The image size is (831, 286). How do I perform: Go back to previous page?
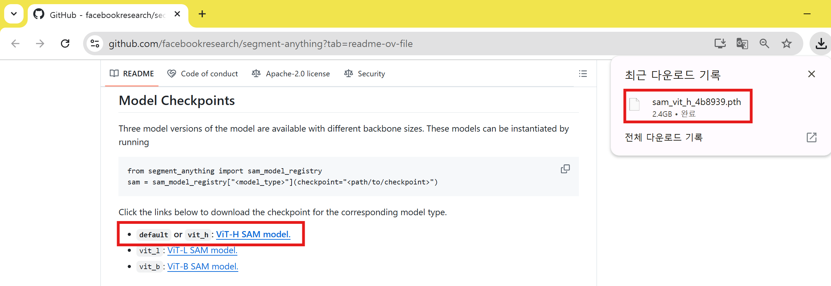point(15,44)
